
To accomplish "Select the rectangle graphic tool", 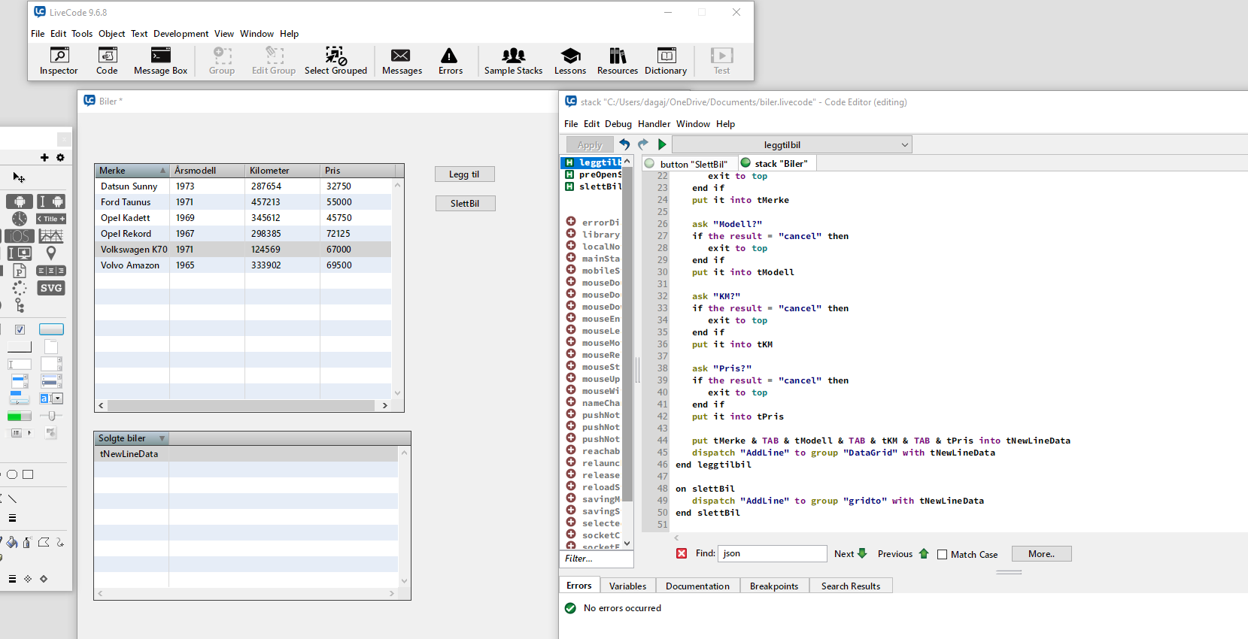I will 28,474.
